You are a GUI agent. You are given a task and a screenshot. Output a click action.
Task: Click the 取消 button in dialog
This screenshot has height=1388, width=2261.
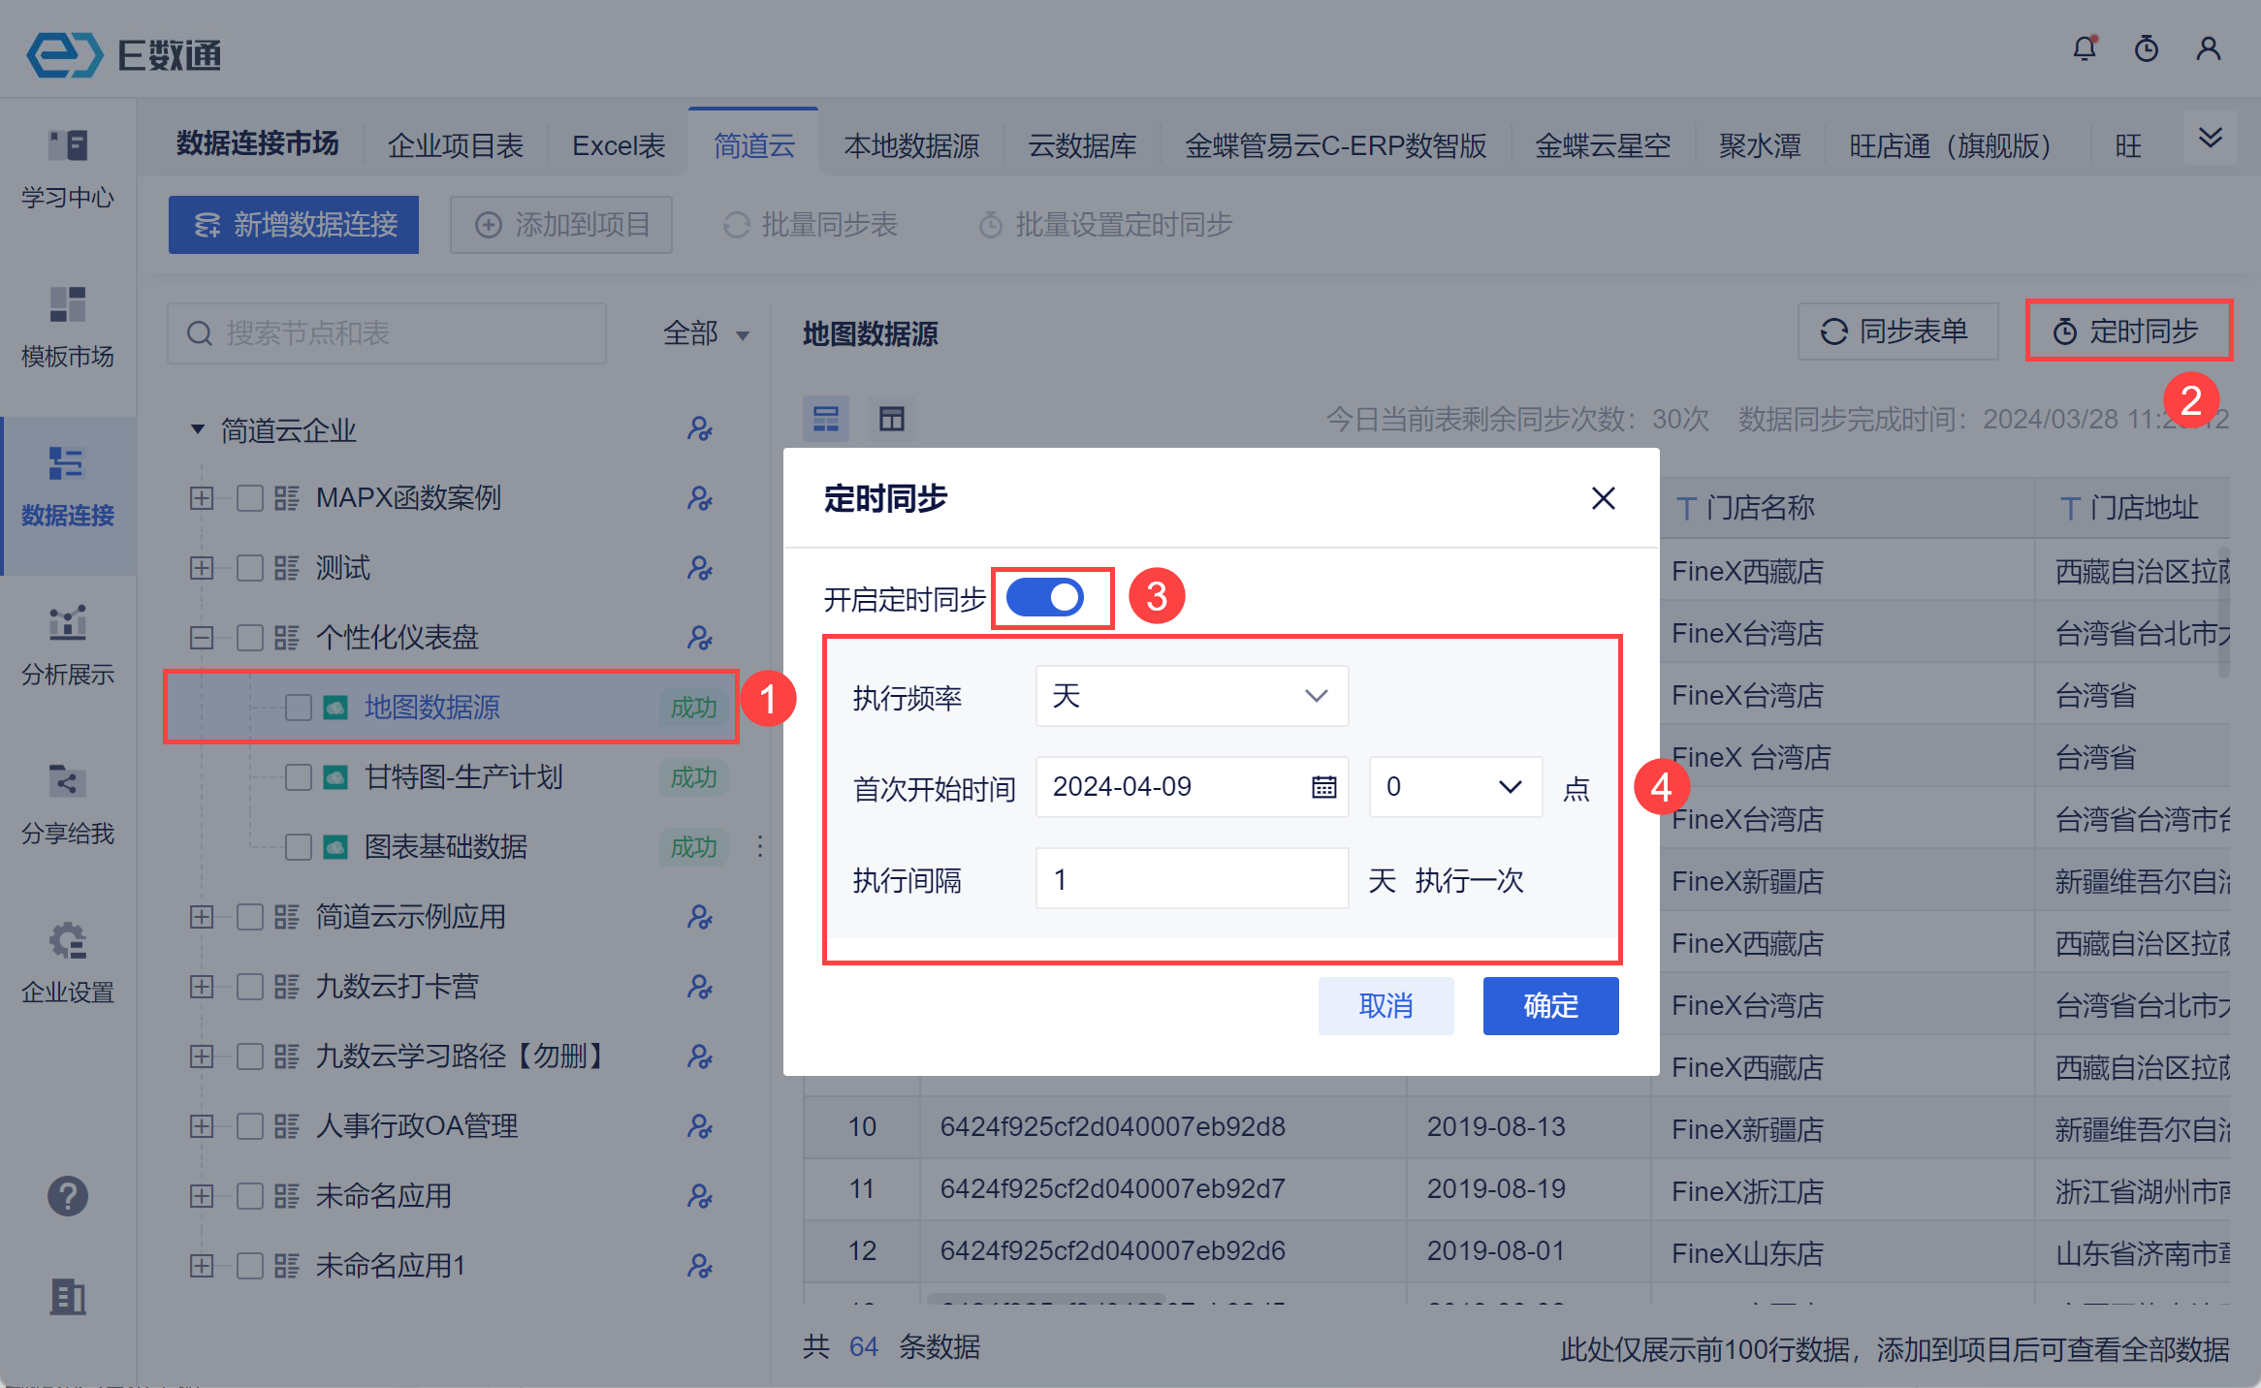coord(1385,1006)
